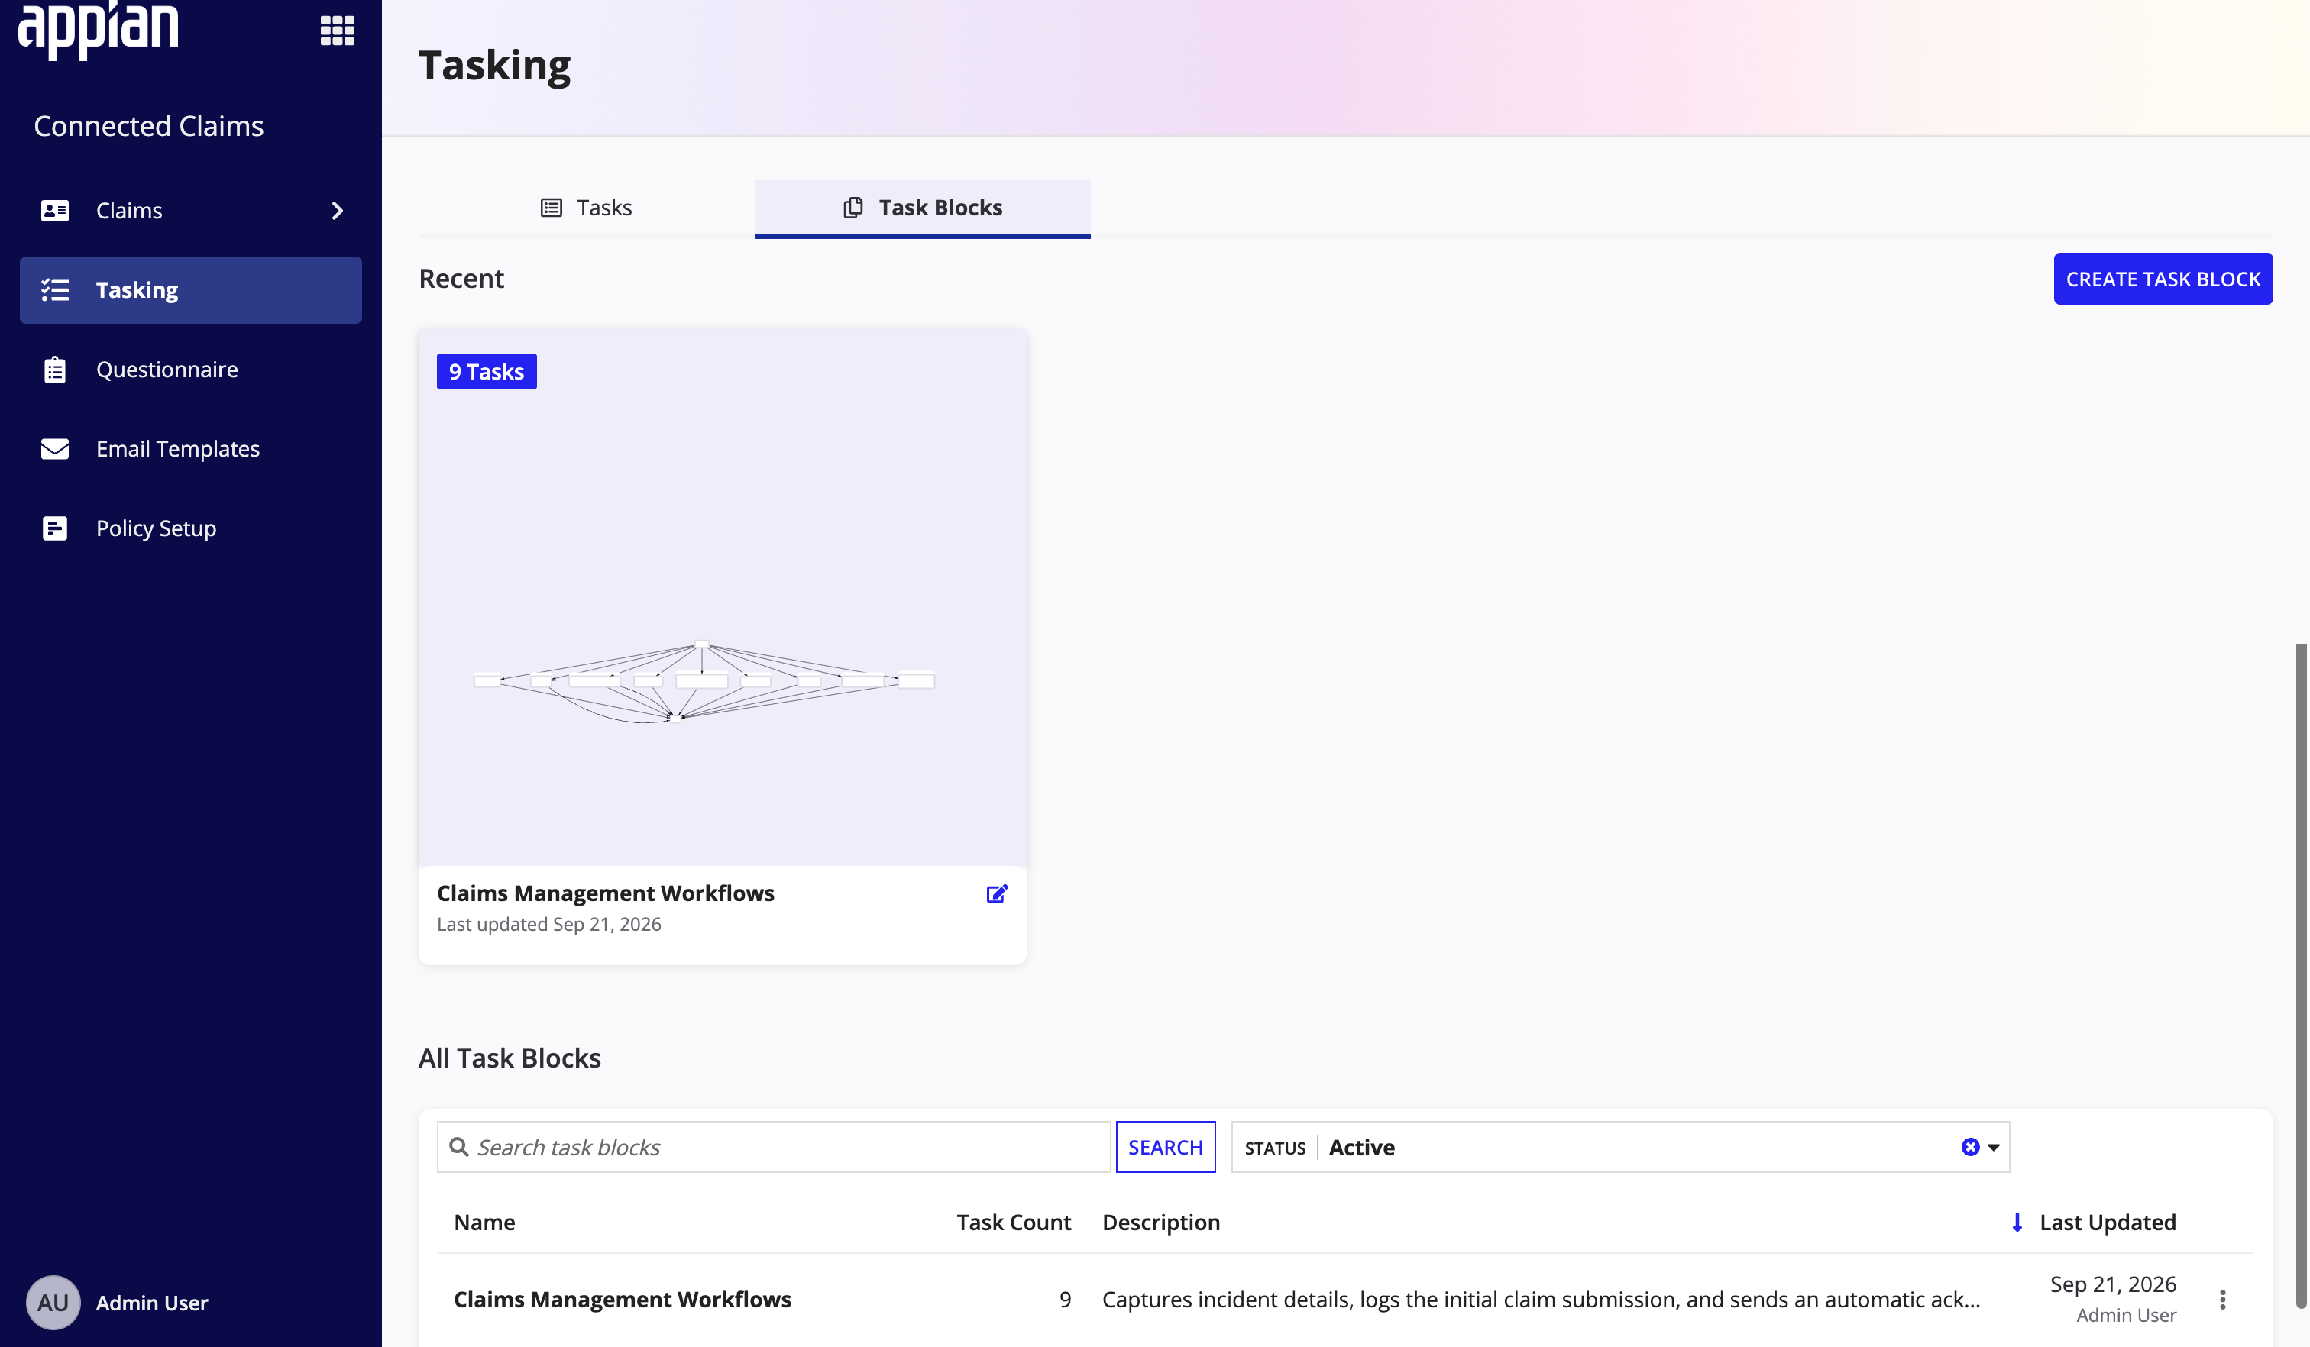Click the page vertical scrollbar
Screen dimensions: 2310x1347
(2301, 977)
